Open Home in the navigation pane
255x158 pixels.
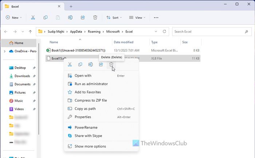[19, 43]
